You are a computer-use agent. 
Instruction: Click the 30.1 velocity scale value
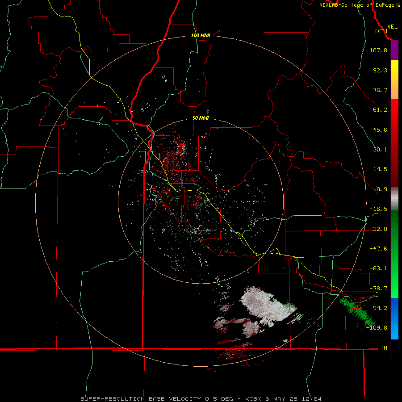(x=380, y=150)
